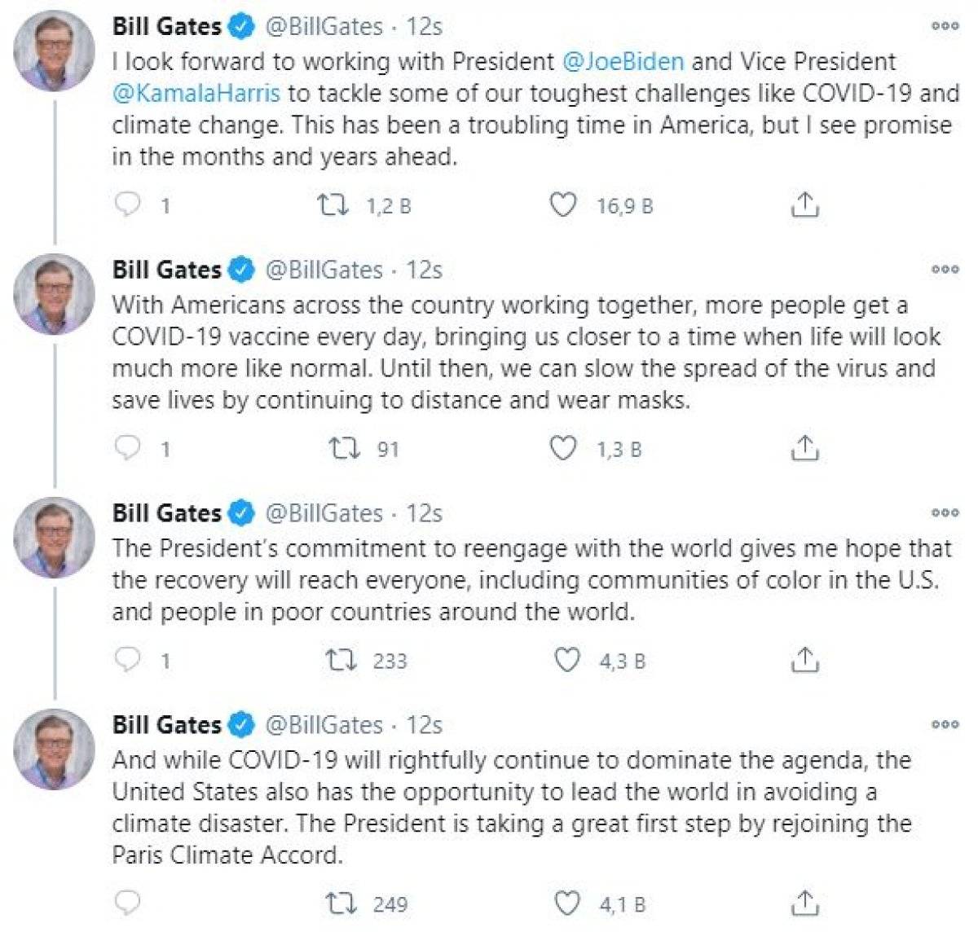Reply to the tweet about communities of color
The width and height of the screenshot is (978, 932).
pos(129,658)
